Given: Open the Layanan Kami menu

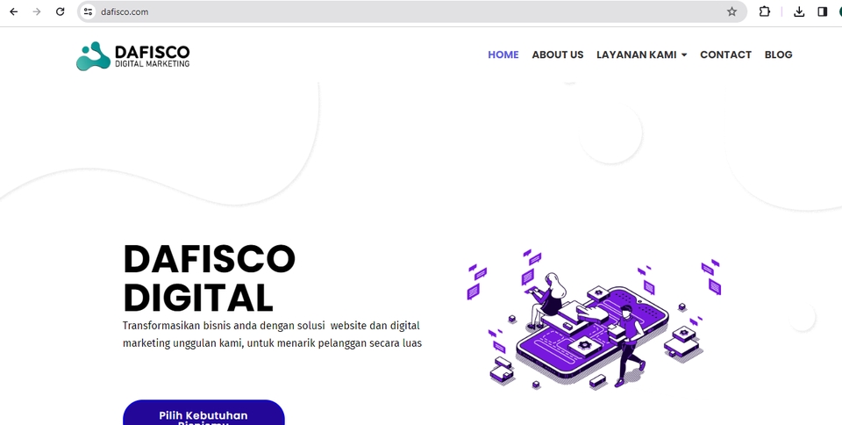Looking at the screenshot, I should point(642,54).
